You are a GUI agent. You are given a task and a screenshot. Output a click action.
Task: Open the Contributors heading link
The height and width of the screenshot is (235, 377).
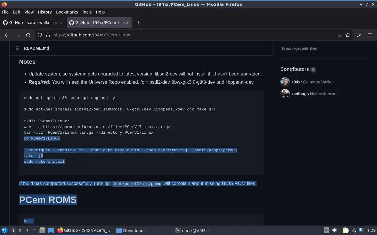[x=298, y=69]
